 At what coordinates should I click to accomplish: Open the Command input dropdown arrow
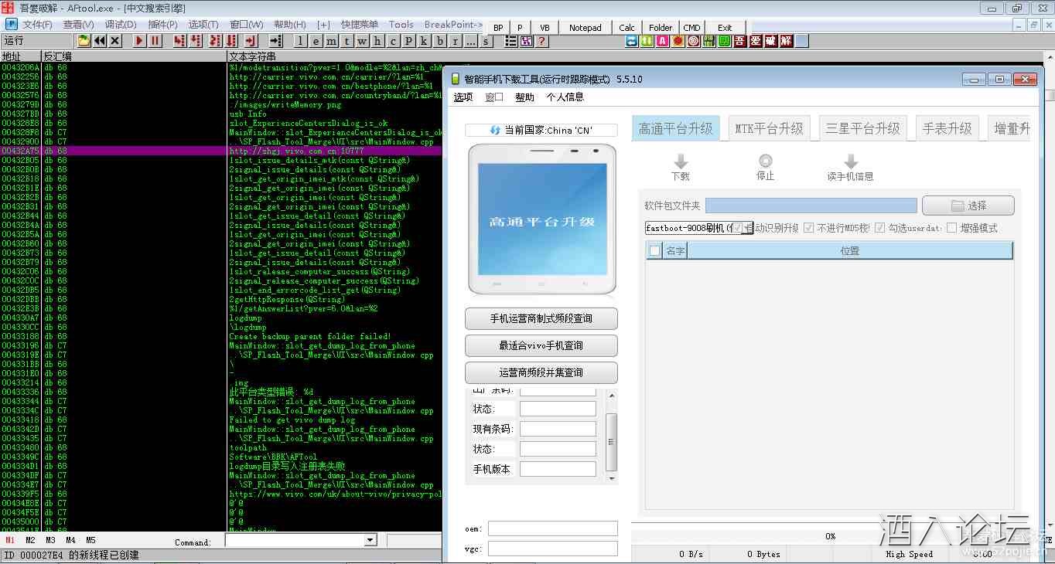click(x=370, y=541)
